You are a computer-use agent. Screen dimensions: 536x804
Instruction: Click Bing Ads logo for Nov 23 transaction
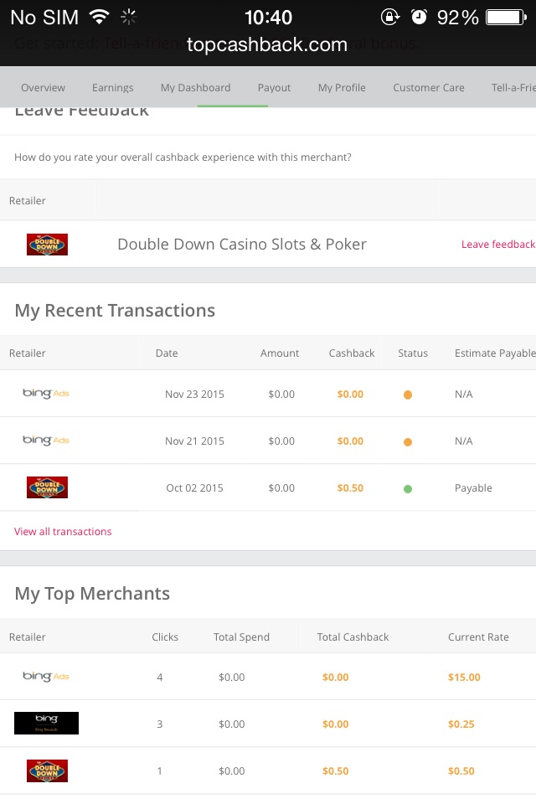(x=45, y=394)
